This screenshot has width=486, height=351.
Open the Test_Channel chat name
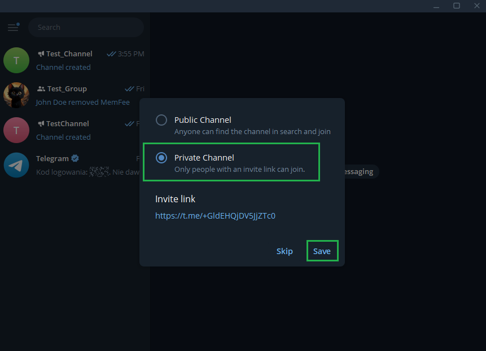pyautogui.click(x=69, y=54)
